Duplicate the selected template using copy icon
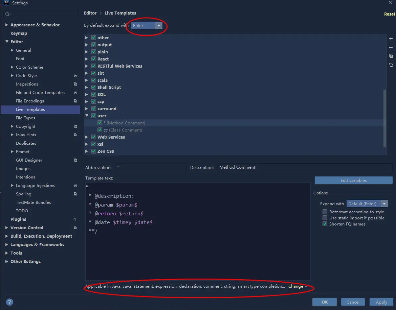Image resolution: width=396 pixels, height=310 pixels. tap(391, 56)
